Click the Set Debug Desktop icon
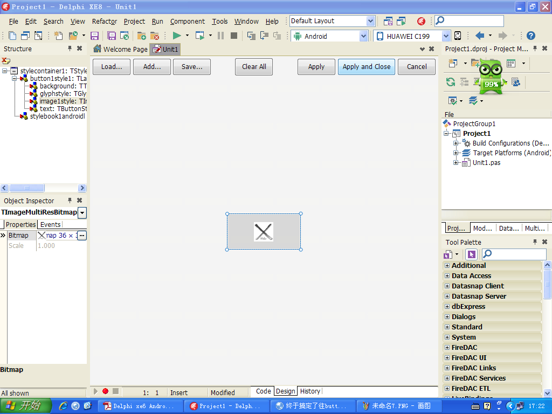552x414 pixels. click(x=401, y=21)
